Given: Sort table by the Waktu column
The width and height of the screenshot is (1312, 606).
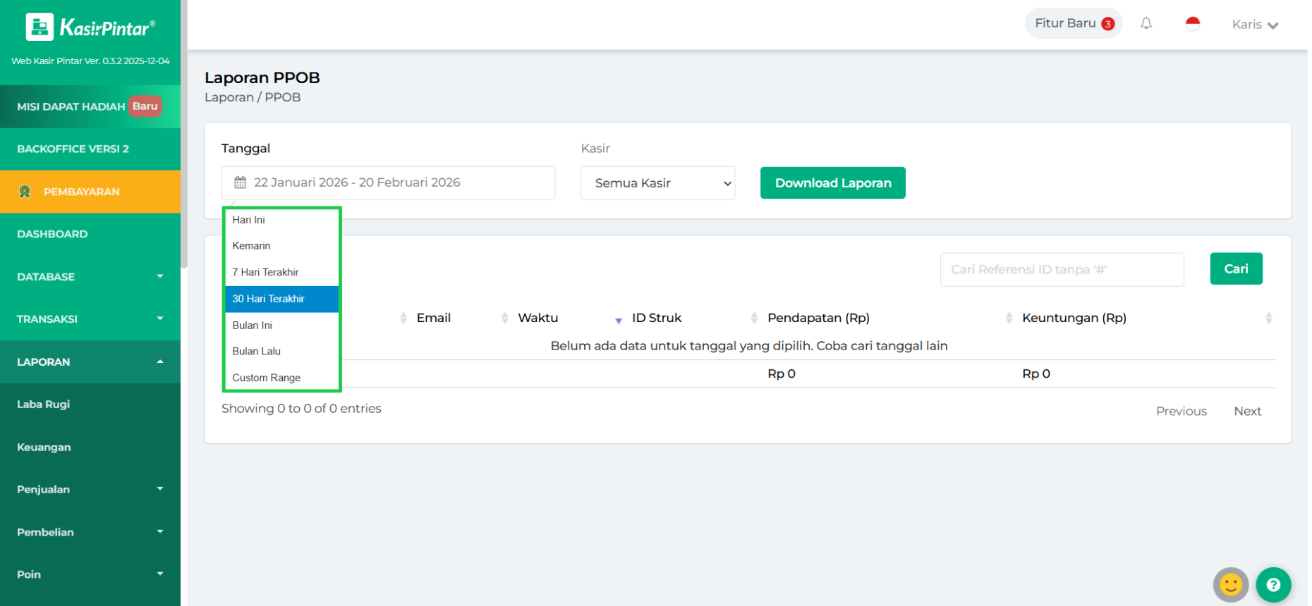Looking at the screenshot, I should tap(538, 318).
